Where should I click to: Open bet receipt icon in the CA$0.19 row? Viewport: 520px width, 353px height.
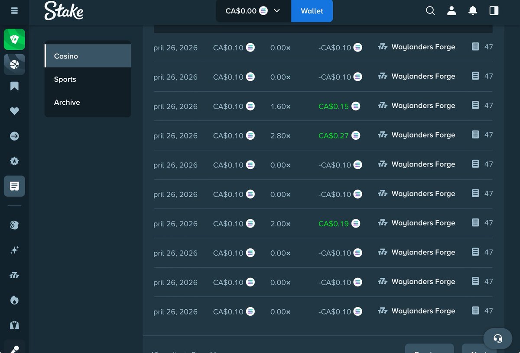475,222
